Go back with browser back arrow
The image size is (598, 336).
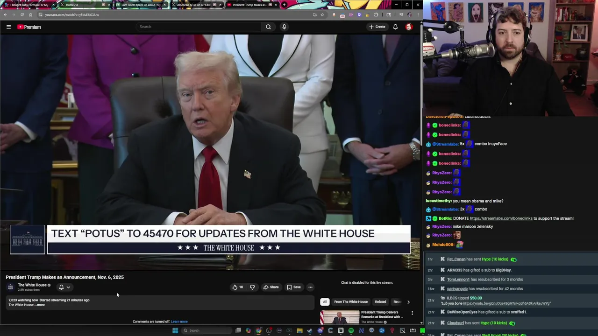[x=5, y=14]
